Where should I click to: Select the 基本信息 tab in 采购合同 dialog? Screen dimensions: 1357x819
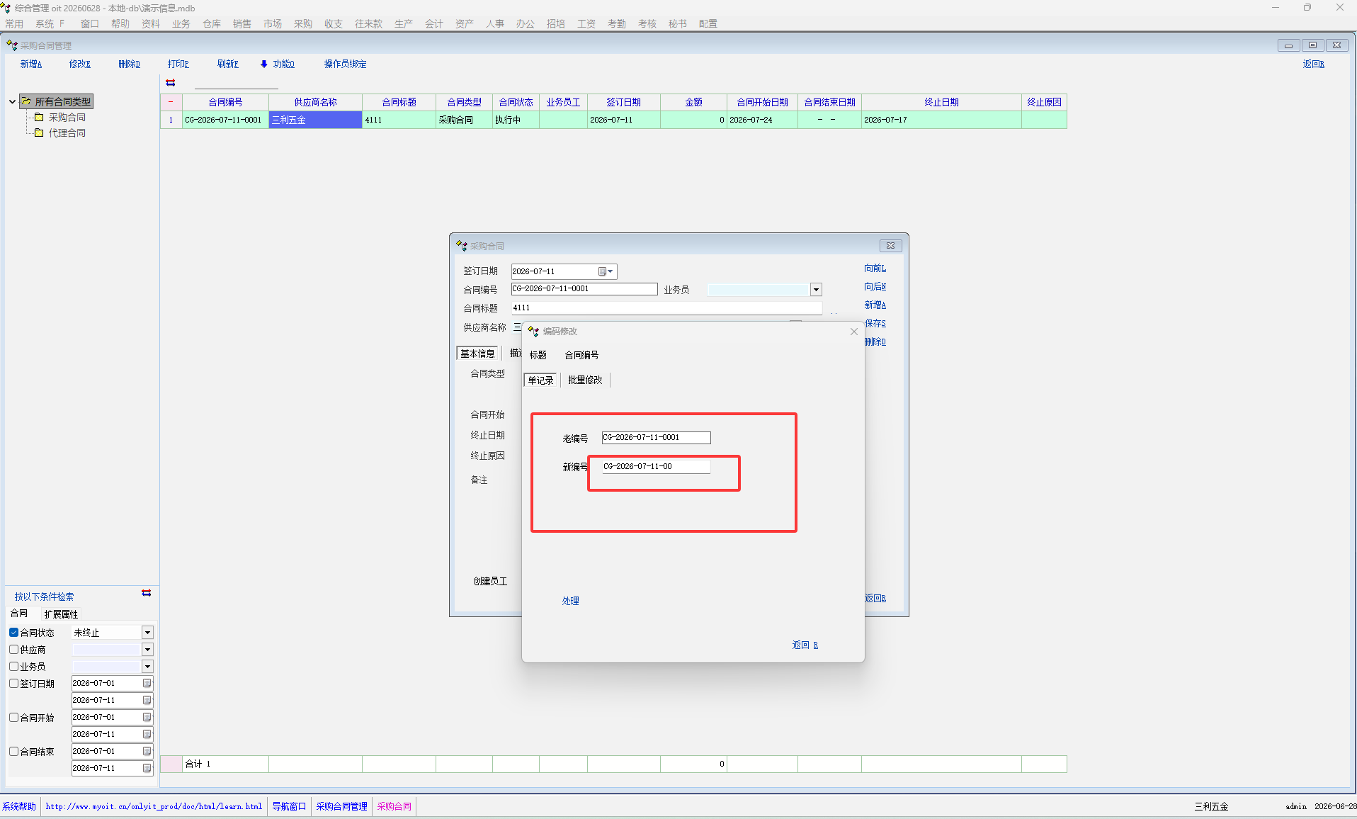point(477,354)
